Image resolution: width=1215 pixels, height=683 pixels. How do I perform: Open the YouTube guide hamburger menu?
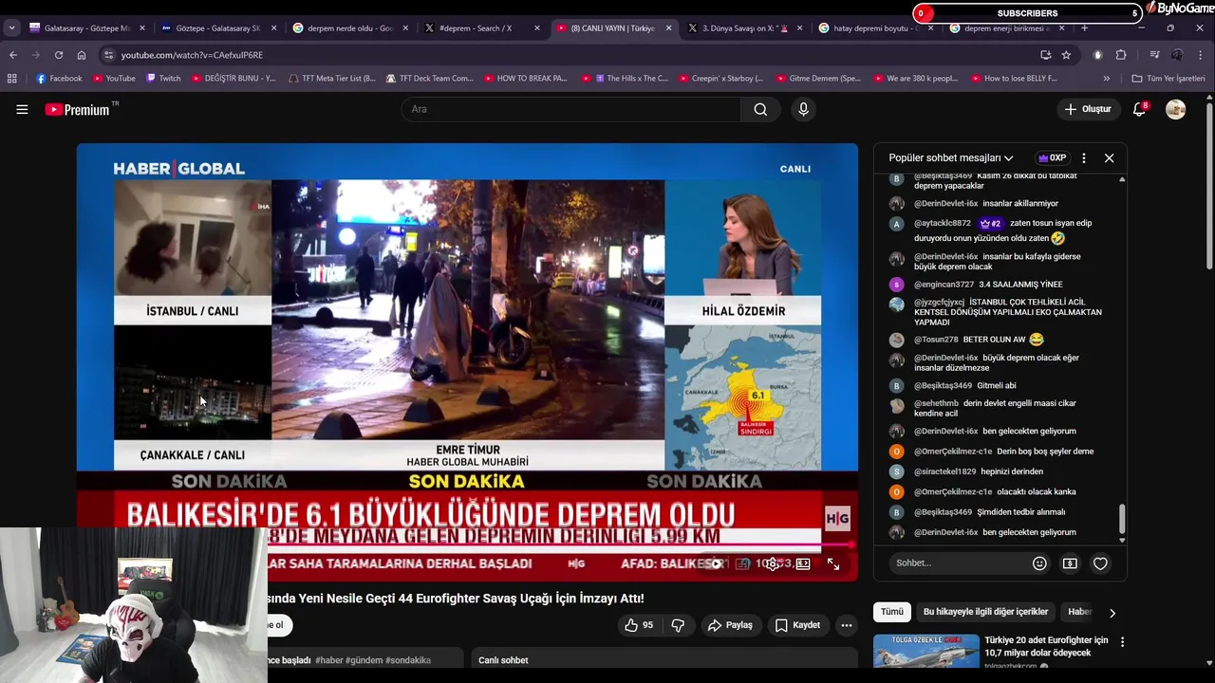[22, 109]
